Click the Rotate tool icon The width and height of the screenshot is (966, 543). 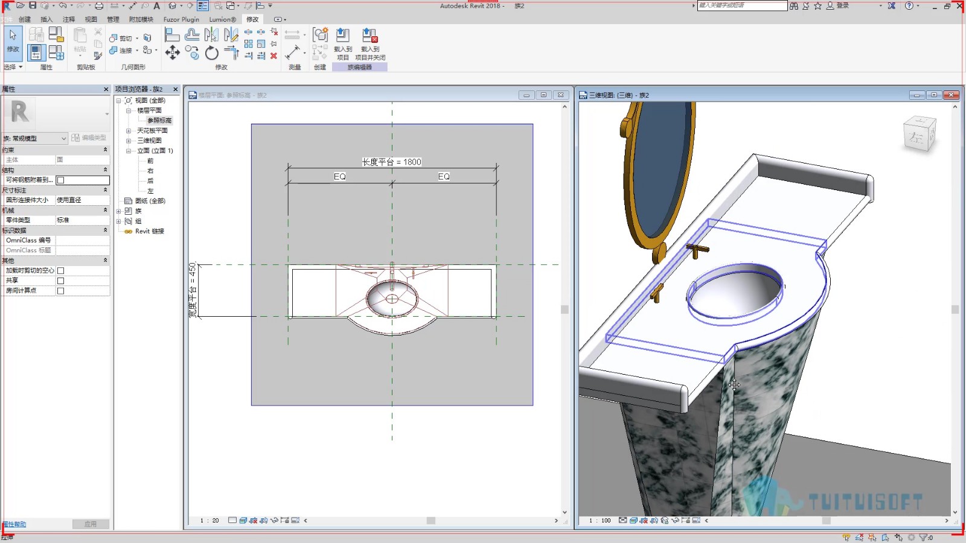pyautogui.click(x=212, y=53)
